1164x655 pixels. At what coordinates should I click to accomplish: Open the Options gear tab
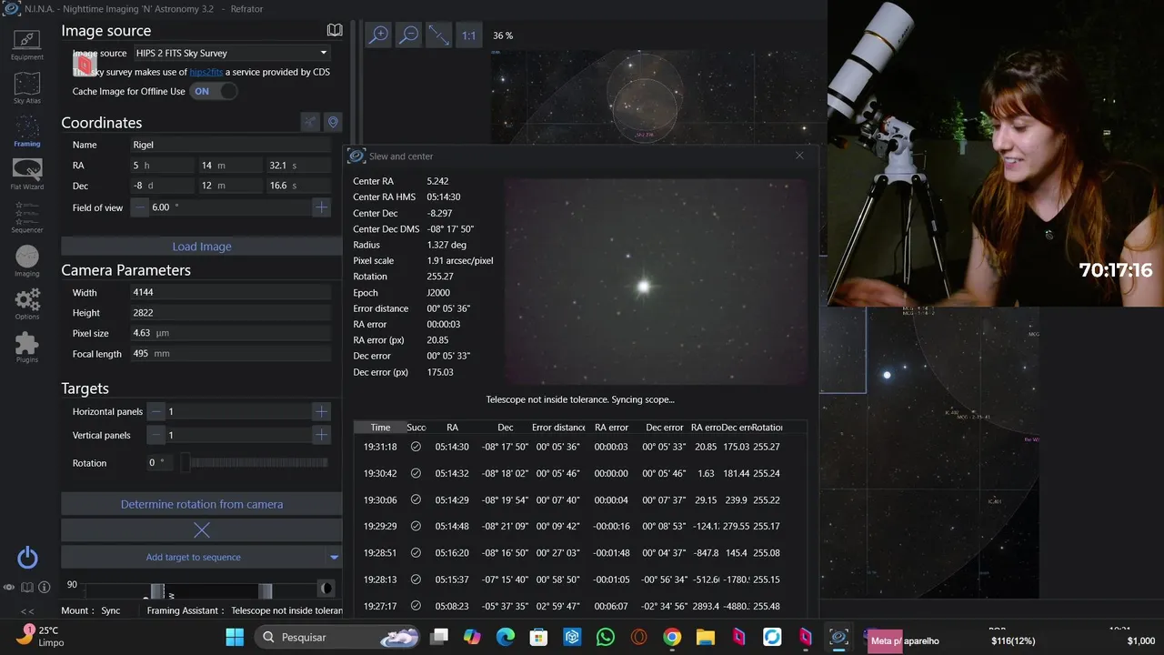pos(27,304)
